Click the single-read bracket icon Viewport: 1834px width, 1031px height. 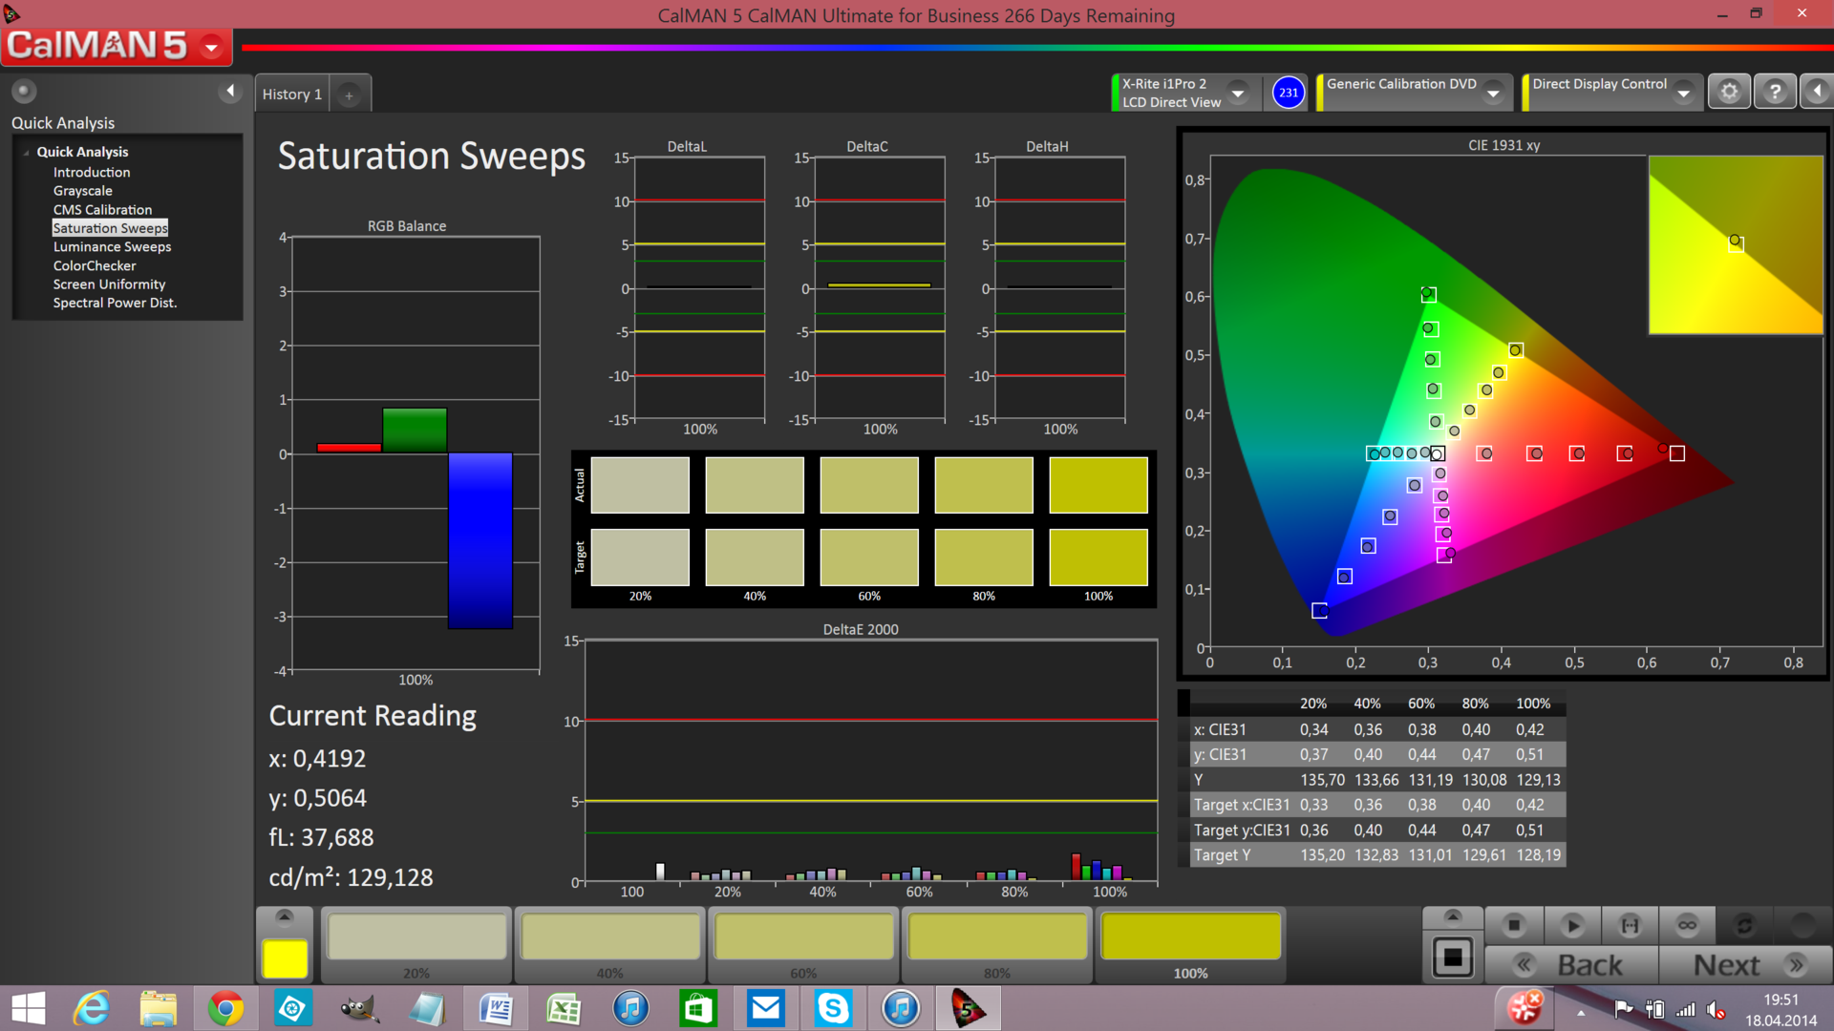[x=1630, y=925]
